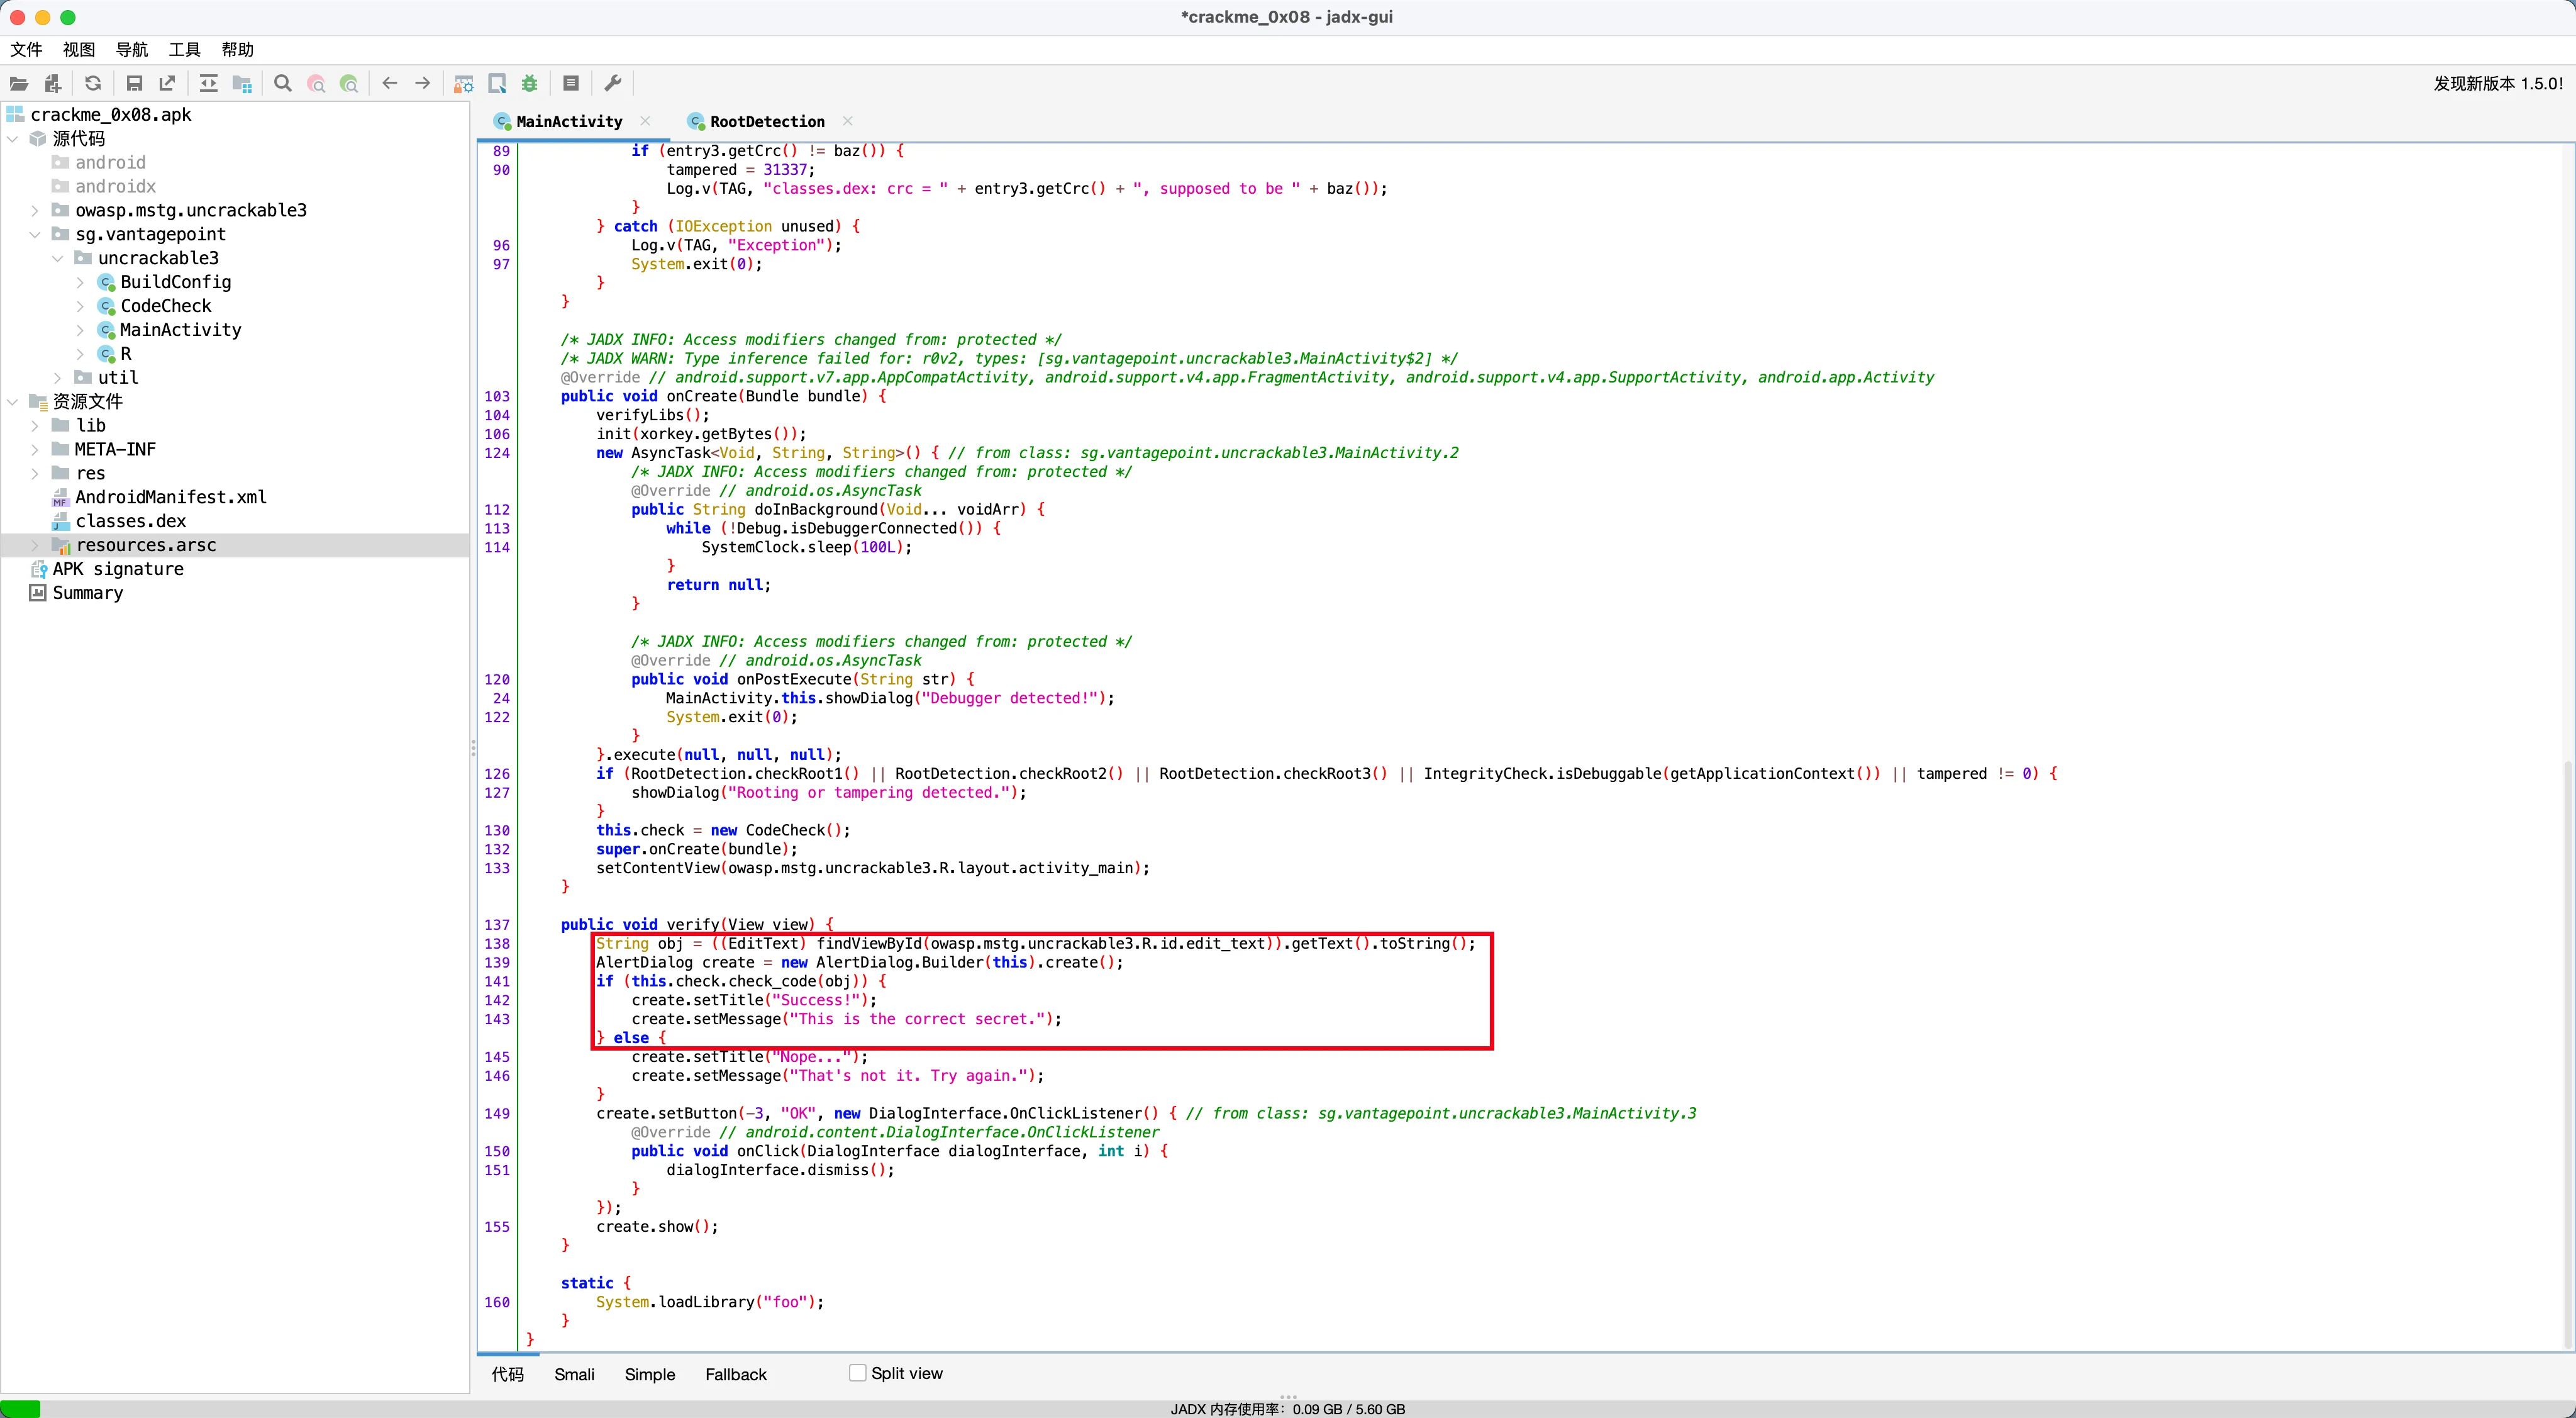Click the 发现新版本 1.5.0 update link
Image resolution: width=2576 pixels, height=1418 pixels.
pos(2497,84)
